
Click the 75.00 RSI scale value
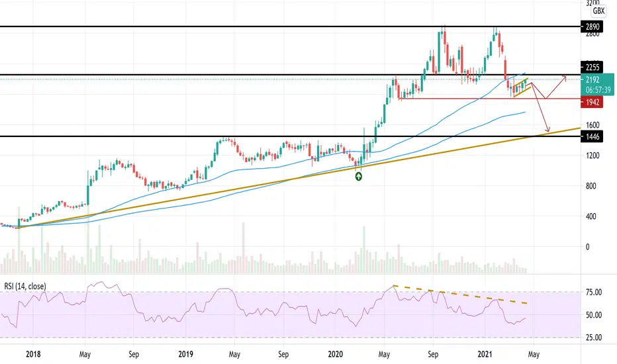pos(594,292)
